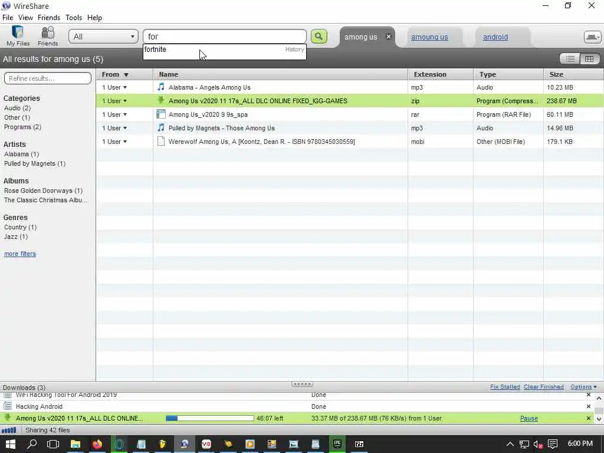Switch to list view of results

(570, 59)
